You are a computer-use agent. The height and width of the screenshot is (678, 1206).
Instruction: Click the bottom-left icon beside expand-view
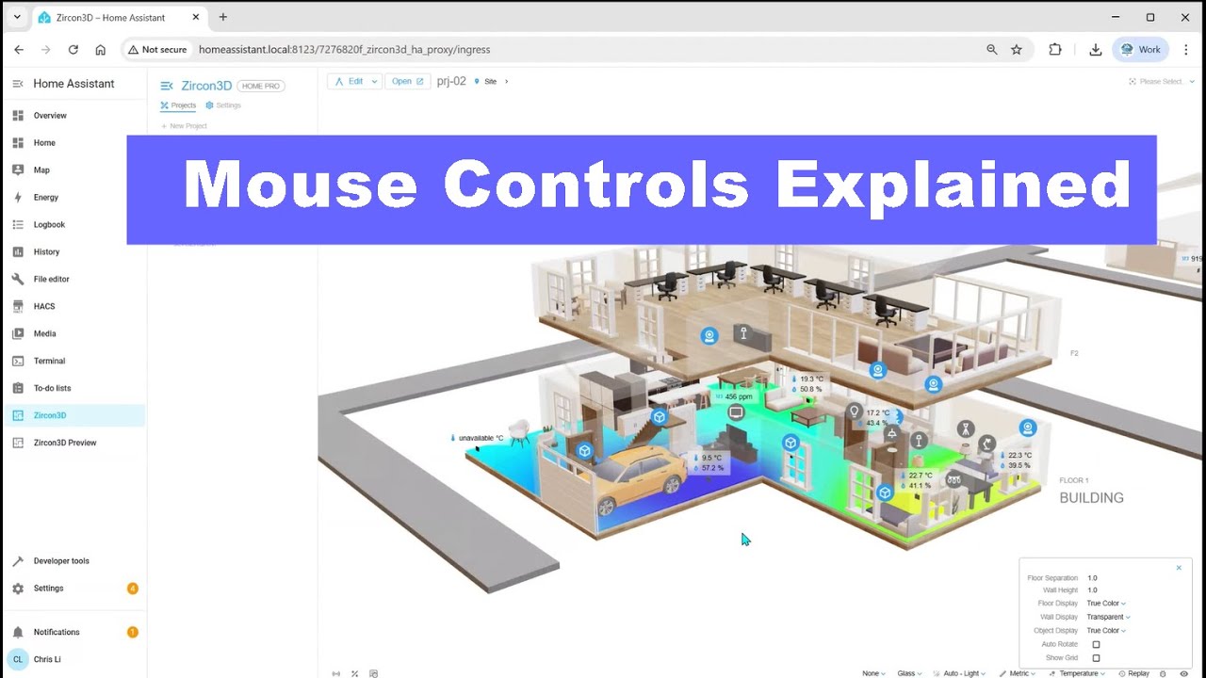pyautogui.click(x=373, y=673)
